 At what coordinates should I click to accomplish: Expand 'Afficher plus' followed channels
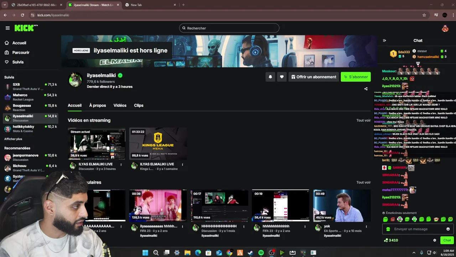pyautogui.click(x=13, y=139)
